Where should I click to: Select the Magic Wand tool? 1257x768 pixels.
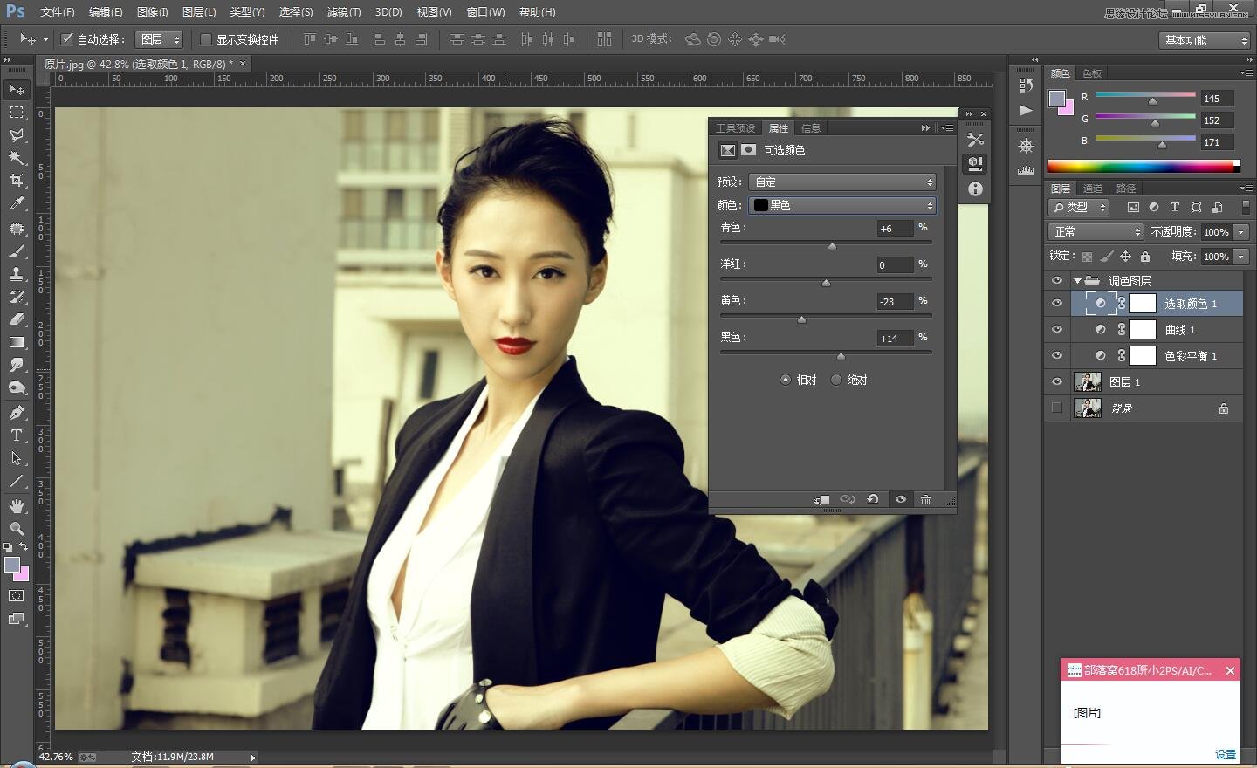(x=17, y=158)
